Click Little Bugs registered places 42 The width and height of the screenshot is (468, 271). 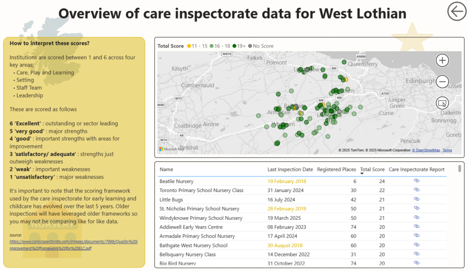click(x=353, y=199)
